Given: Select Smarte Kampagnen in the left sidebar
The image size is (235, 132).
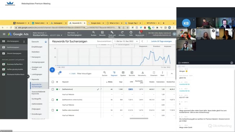Looking at the screenshot, I should pos(14,53).
